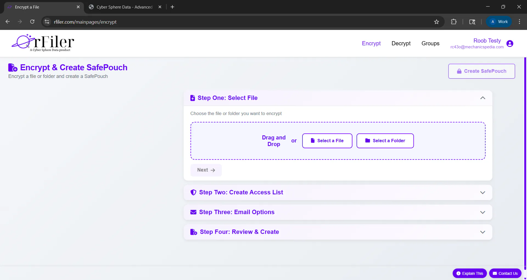Bookmark this page with the star icon

pyautogui.click(x=436, y=22)
